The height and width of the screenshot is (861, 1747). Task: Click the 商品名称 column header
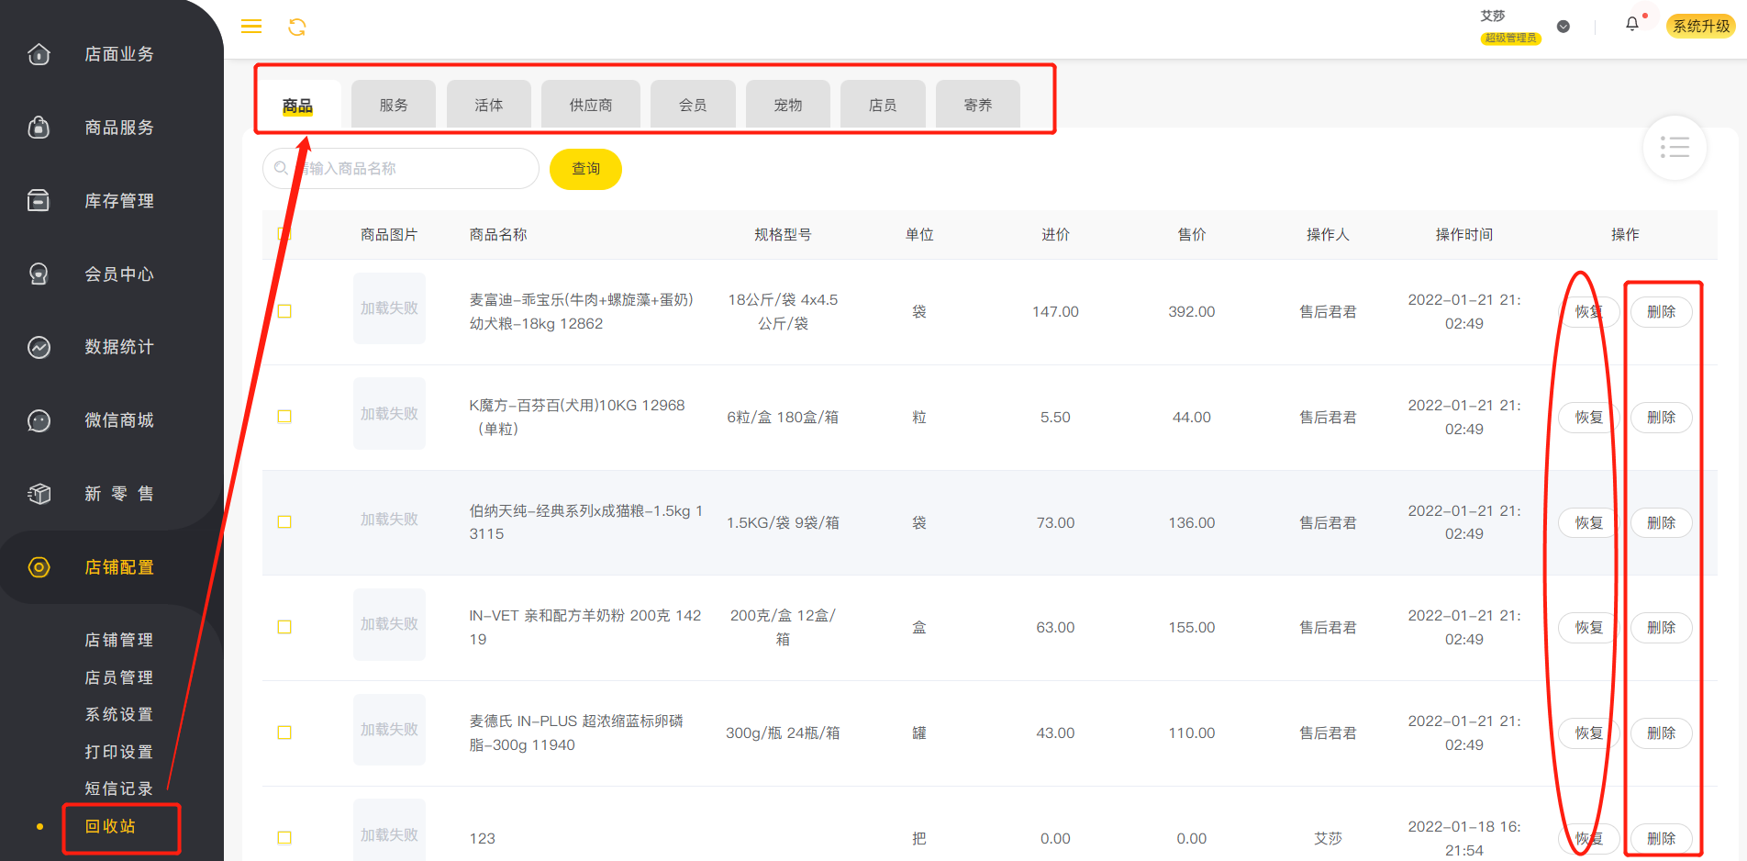498,235
